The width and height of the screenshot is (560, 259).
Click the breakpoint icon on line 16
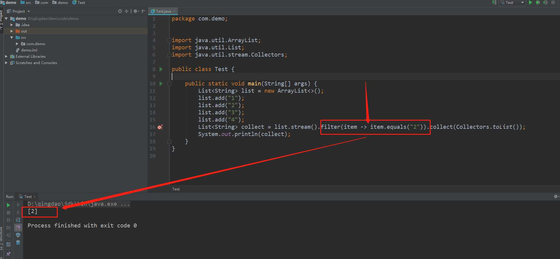click(160, 127)
